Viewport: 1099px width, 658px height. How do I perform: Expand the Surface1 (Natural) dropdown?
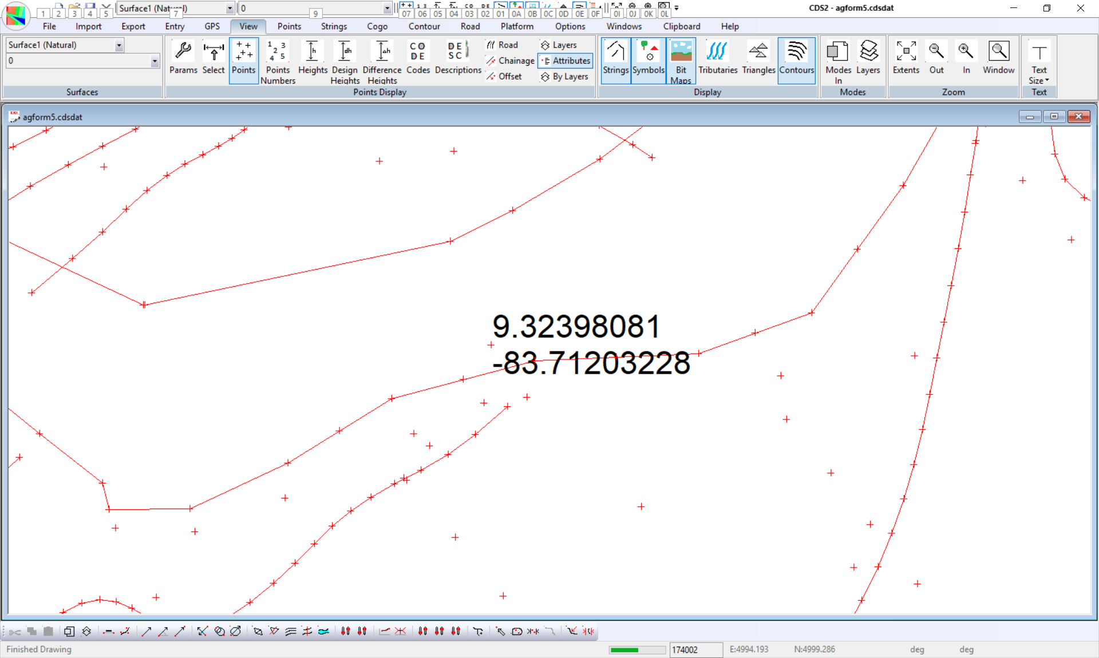coord(119,45)
